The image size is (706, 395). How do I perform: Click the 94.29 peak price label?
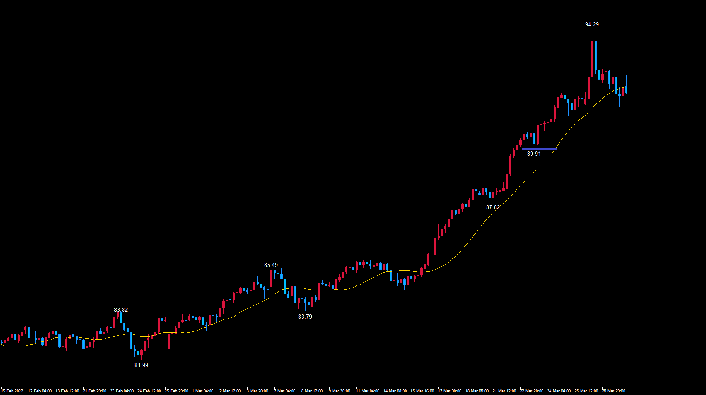point(592,25)
